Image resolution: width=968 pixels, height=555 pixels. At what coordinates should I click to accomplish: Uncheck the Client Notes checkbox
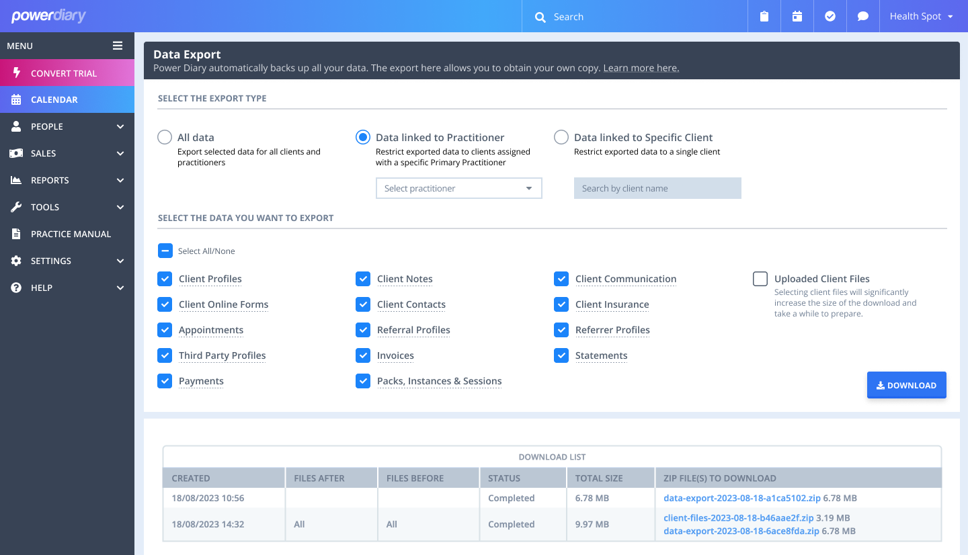point(363,279)
